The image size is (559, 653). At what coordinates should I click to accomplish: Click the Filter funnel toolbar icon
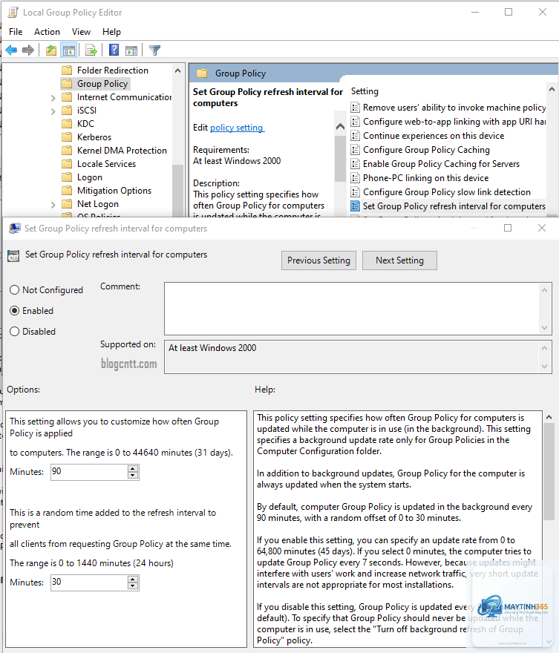pos(154,50)
